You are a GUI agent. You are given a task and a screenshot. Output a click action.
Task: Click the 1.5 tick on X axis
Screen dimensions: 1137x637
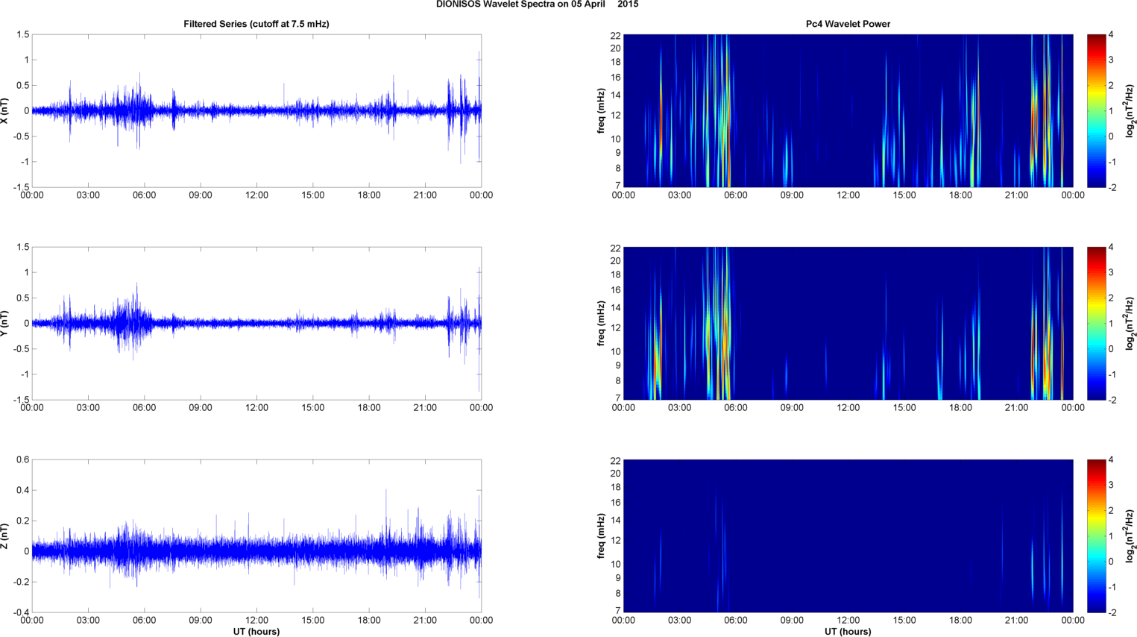coord(22,34)
